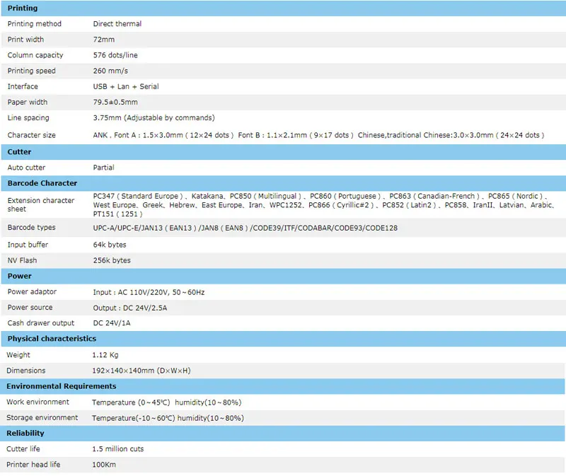
Task: Click 'Extension character sheet' label
Action: [x=41, y=204]
